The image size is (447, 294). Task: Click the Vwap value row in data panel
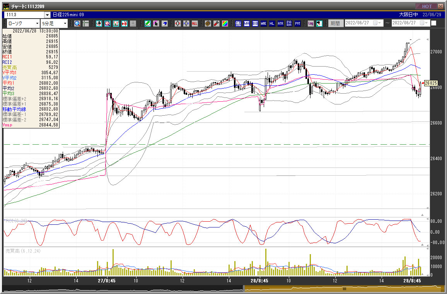[30, 125]
